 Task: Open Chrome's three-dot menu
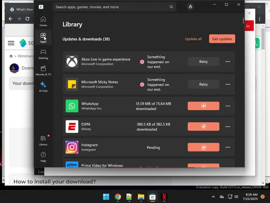tap(259, 19)
